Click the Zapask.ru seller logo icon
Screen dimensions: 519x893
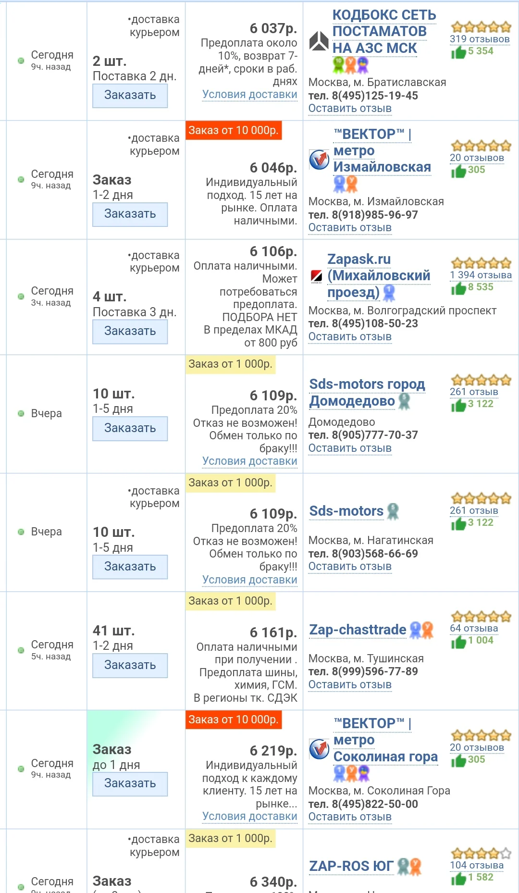[x=316, y=276]
